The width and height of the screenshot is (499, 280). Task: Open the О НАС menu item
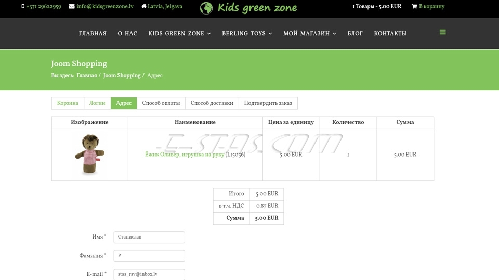(127, 33)
